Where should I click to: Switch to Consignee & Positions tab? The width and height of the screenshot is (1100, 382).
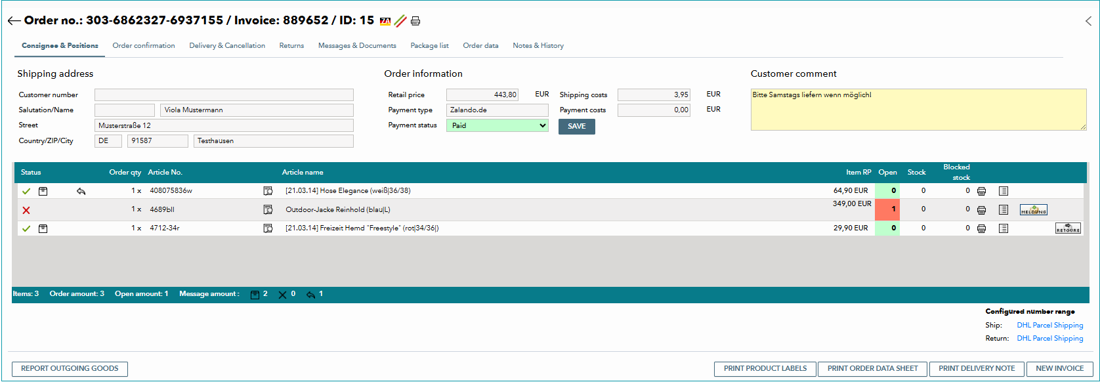pos(60,46)
